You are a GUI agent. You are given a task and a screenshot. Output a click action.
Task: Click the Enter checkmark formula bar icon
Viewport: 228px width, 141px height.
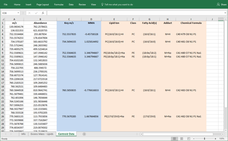click(36, 13)
